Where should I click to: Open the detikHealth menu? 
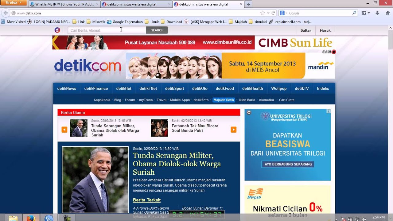pos(252,88)
